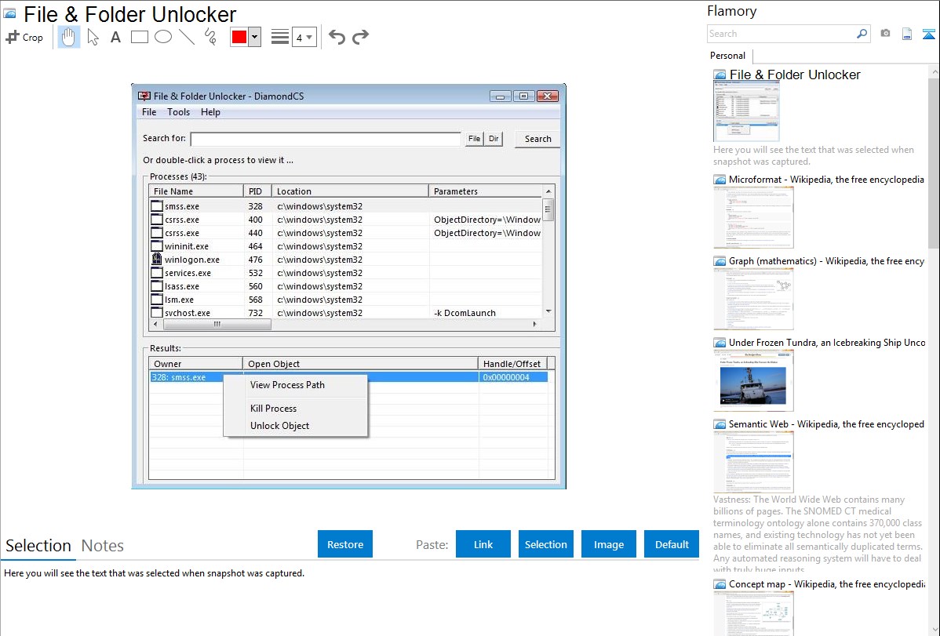Redo the last edit
The image size is (940, 636).
[360, 37]
